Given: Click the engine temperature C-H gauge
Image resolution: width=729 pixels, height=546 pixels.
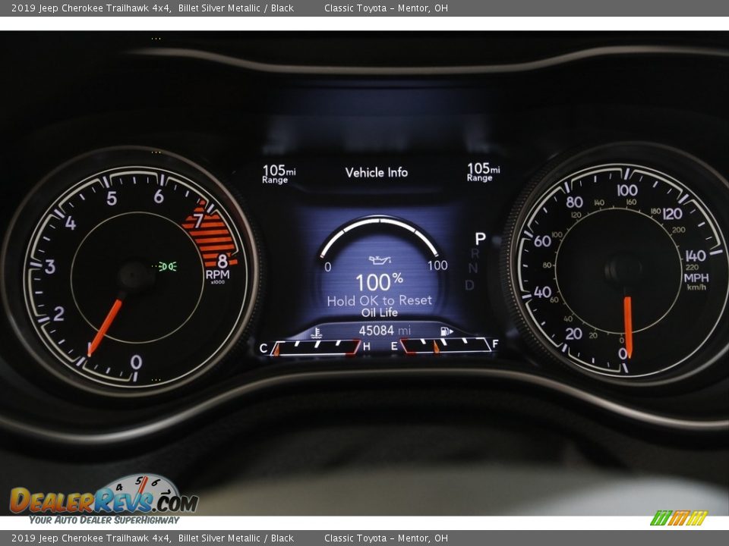Looking at the screenshot, I should pyautogui.click(x=314, y=348).
